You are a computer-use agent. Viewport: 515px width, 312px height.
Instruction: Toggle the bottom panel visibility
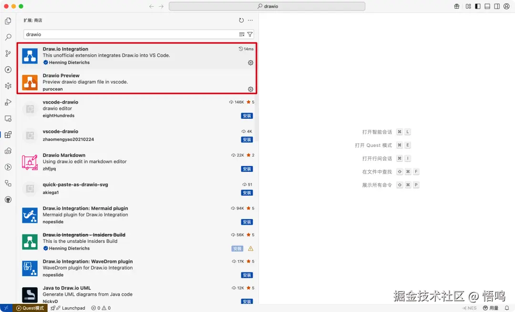pyautogui.click(x=487, y=6)
